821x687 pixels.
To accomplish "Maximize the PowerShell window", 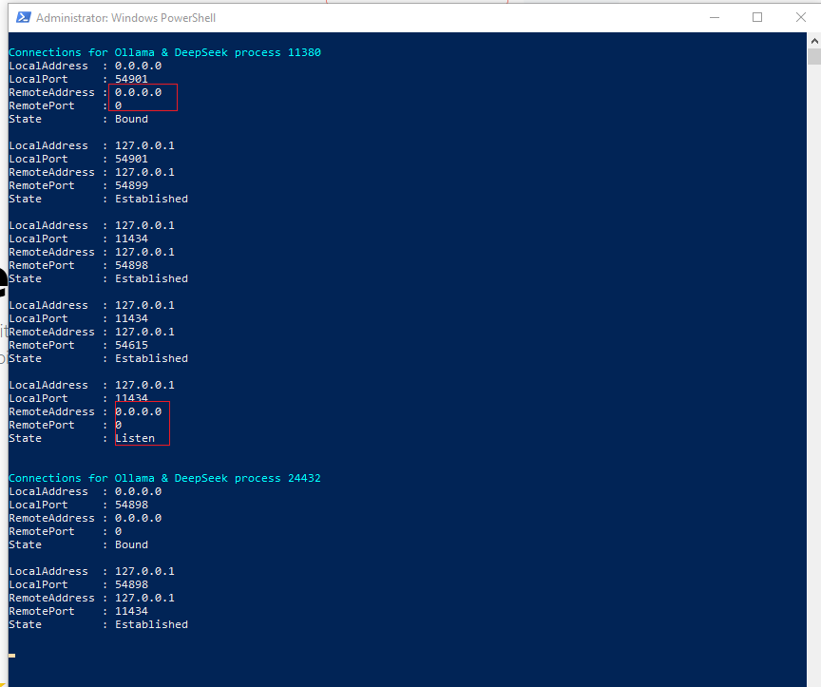I will (x=757, y=17).
